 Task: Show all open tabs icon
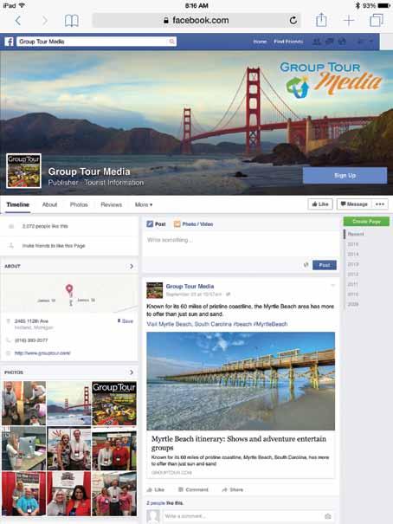[x=377, y=21]
